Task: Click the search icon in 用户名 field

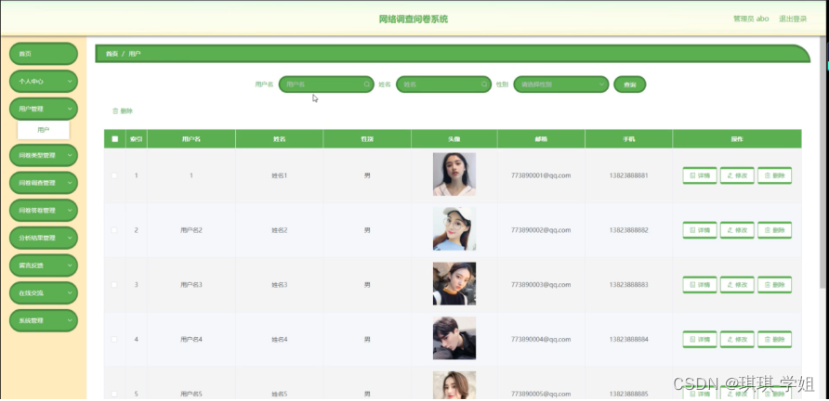Action: tap(367, 84)
